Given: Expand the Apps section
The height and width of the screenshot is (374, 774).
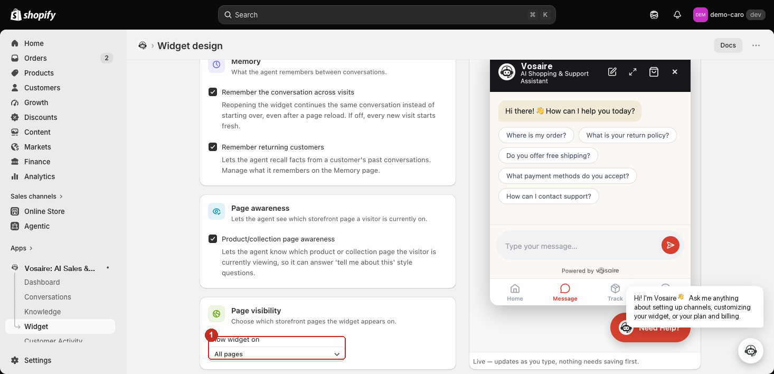Looking at the screenshot, I should 22,248.
